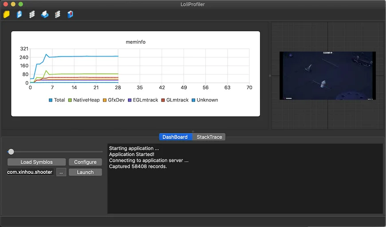386x227 pixels.
Task: Click the ellipsis browse button
Action: 61,172
